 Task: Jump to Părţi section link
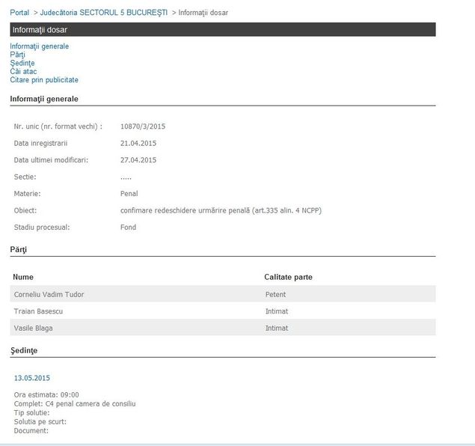click(17, 55)
